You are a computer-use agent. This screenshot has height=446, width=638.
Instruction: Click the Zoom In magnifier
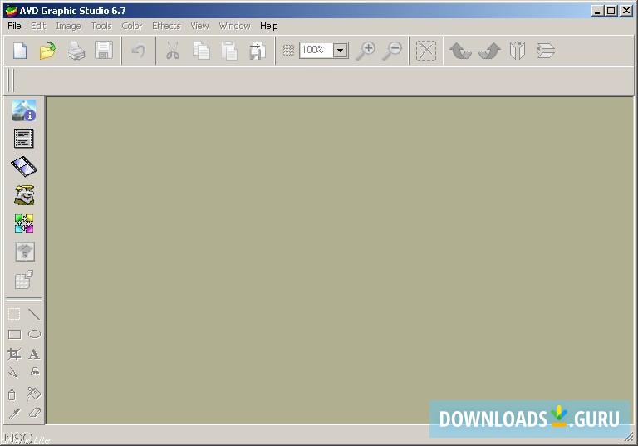(x=366, y=51)
